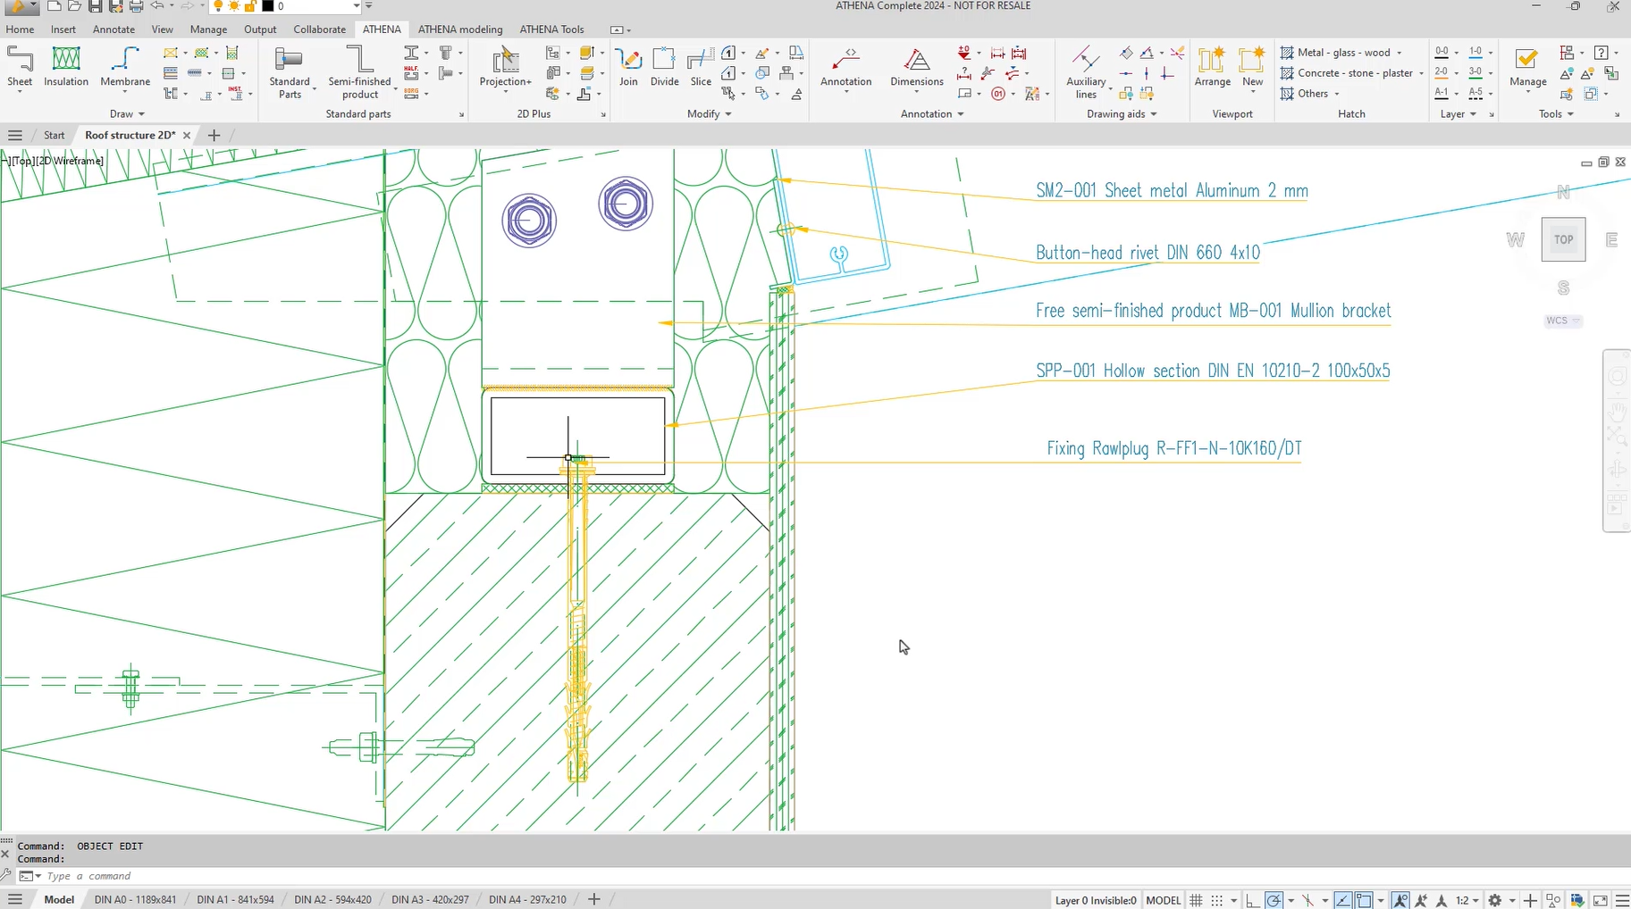Image resolution: width=1631 pixels, height=909 pixels.
Task: Switch to ATHENA Tools tab
Action: point(551,29)
